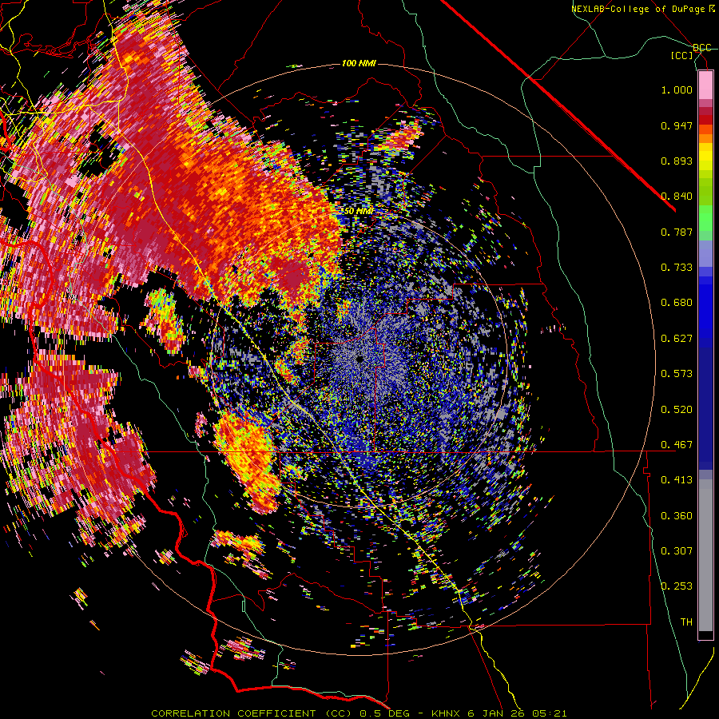Click the [CC] units label
The width and height of the screenshot is (719, 719).
682,55
